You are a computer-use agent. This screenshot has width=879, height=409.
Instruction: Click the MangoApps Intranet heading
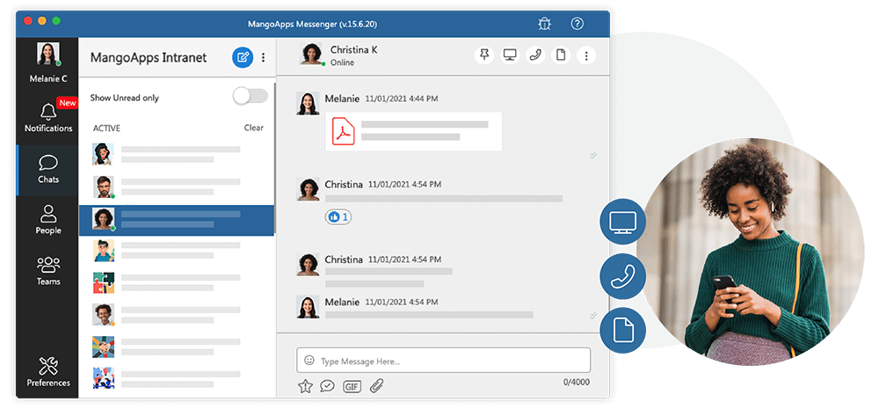pos(149,57)
